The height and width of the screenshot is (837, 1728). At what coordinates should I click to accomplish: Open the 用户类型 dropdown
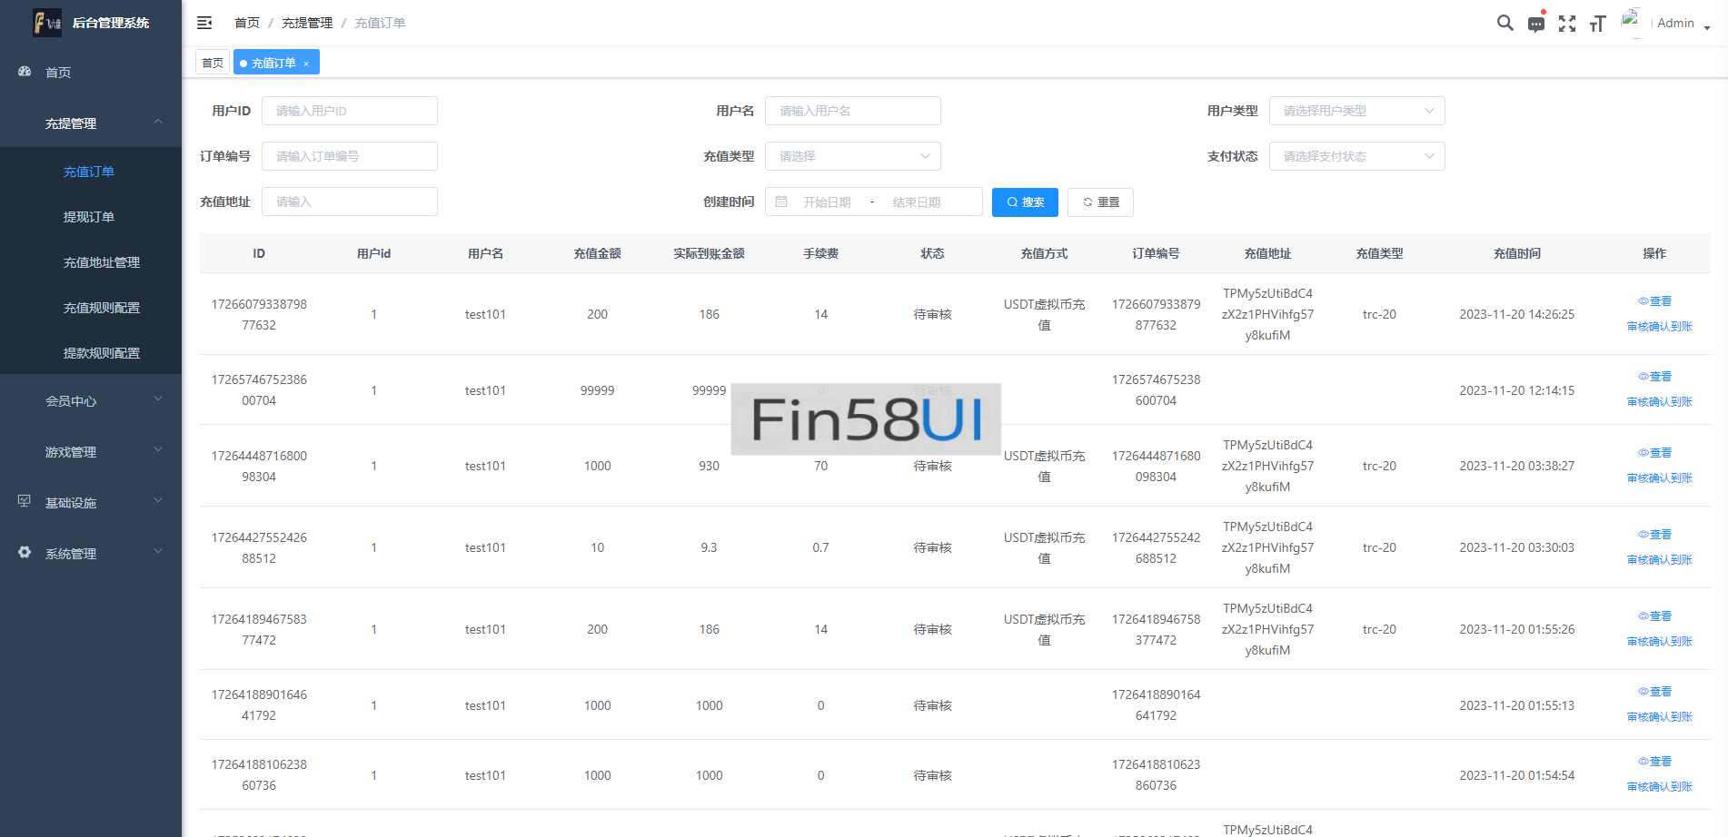click(x=1356, y=111)
